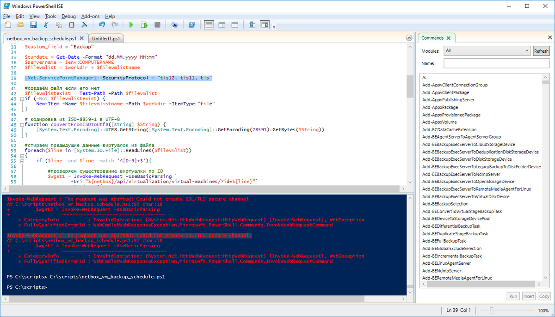Click the PS C:\scripts> console prompt line
555x317 pixels.
27,287
